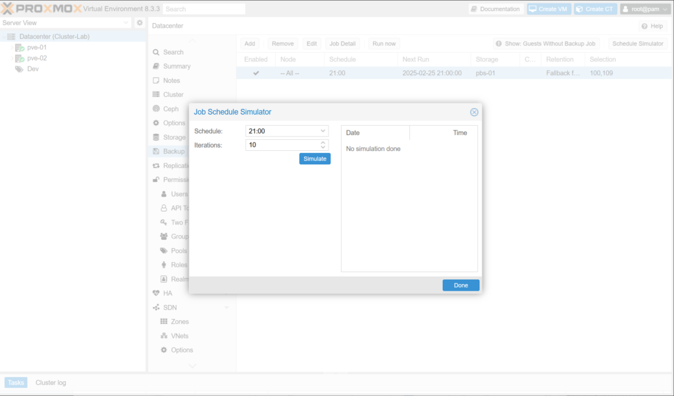This screenshot has width=674, height=396.
Task: Open the Schedule dropdown showing 21:00
Action: pyautogui.click(x=323, y=132)
